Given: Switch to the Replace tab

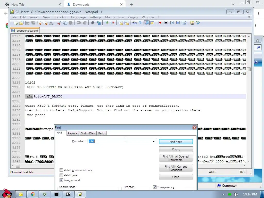Looking at the screenshot, I should coord(72,133).
